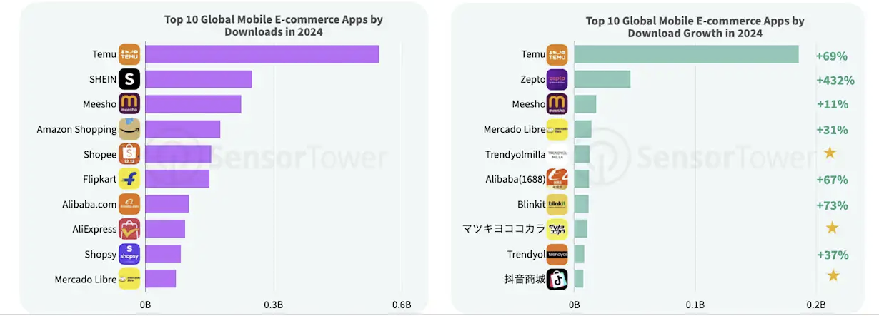
Task: Click the Temu icon in Downloads chart
Action: click(x=129, y=55)
